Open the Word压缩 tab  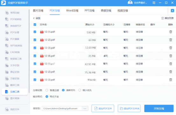pyautogui.click(x=72, y=11)
